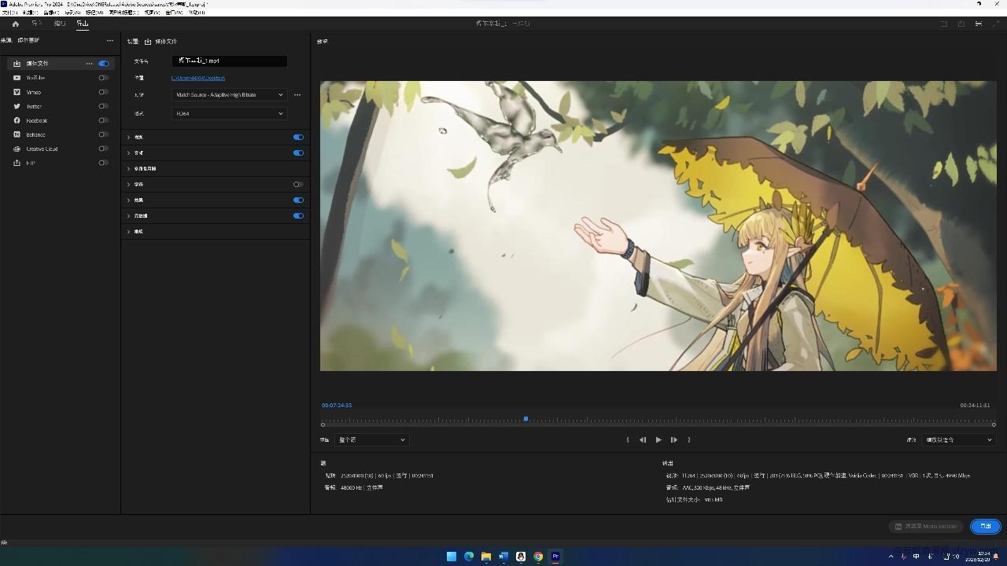The height and width of the screenshot is (566, 1007).
Task: Open the workspaces icon in header
Action: pos(944,24)
